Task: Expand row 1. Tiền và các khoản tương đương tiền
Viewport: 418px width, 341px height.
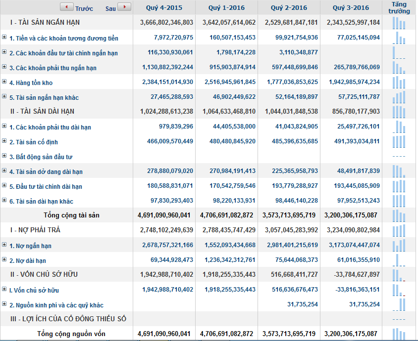Action: pos(4,37)
